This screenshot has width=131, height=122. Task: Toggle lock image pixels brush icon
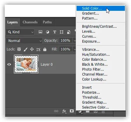pos(25,49)
